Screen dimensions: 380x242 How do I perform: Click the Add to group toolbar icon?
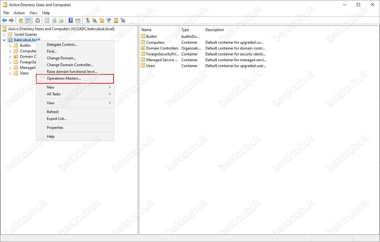click(x=123, y=21)
